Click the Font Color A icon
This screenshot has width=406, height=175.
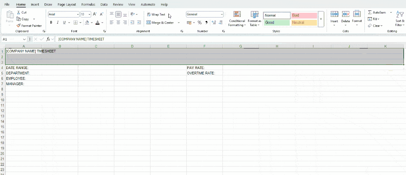[97, 23]
